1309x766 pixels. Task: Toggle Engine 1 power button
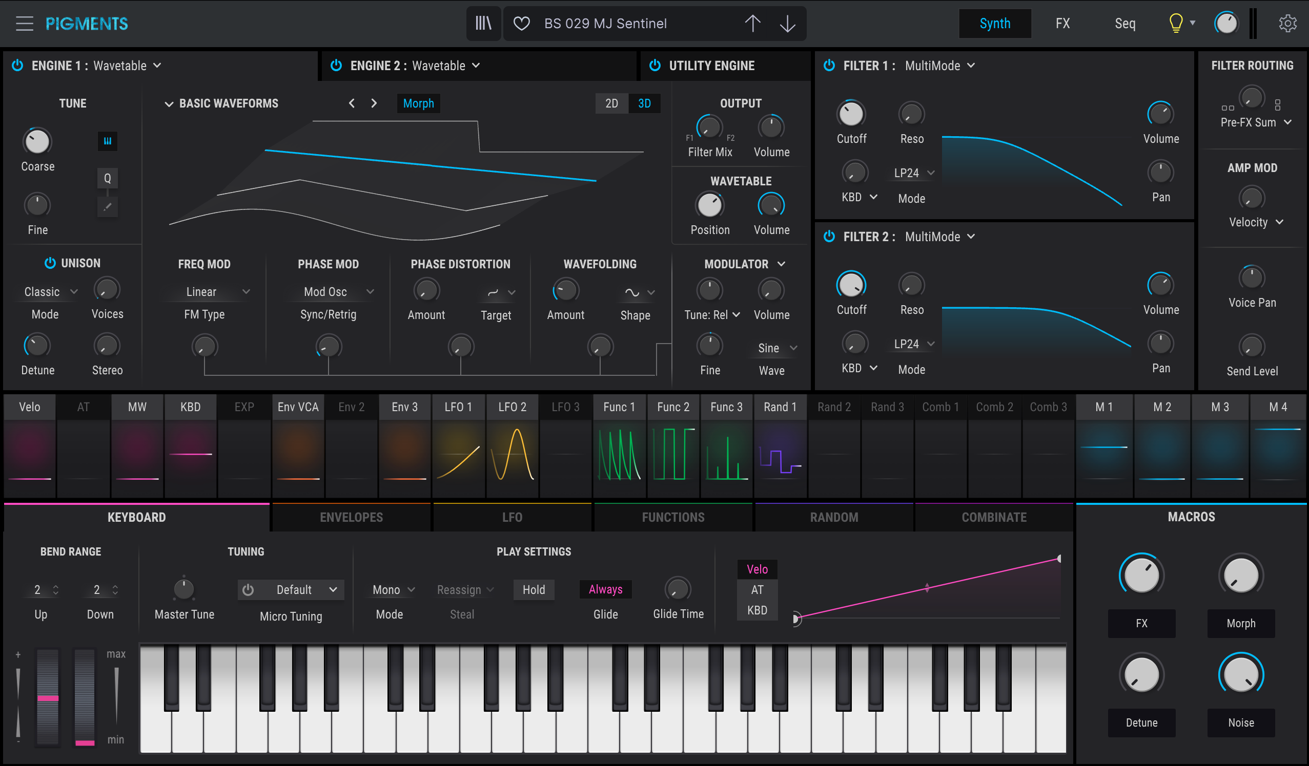coord(17,66)
